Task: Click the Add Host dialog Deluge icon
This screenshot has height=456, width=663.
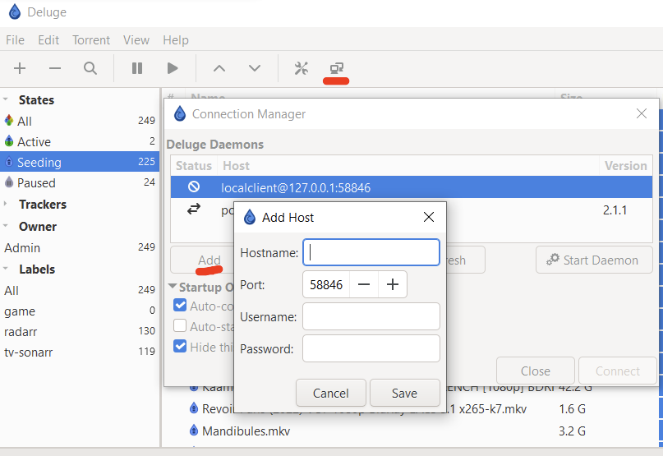Action: point(250,217)
